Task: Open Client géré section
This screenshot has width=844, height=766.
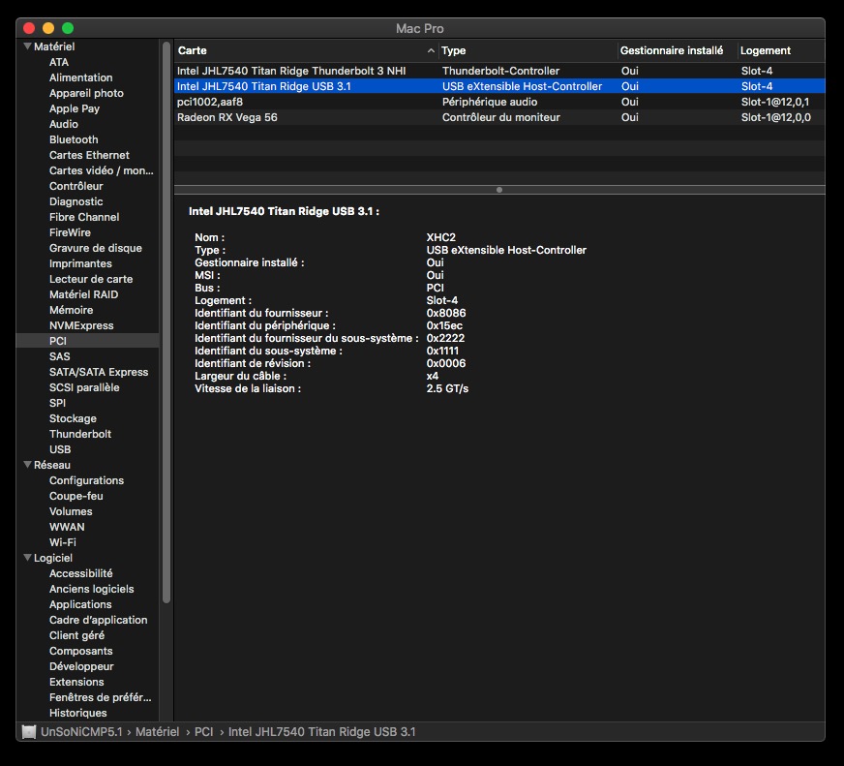Action: pos(77,635)
